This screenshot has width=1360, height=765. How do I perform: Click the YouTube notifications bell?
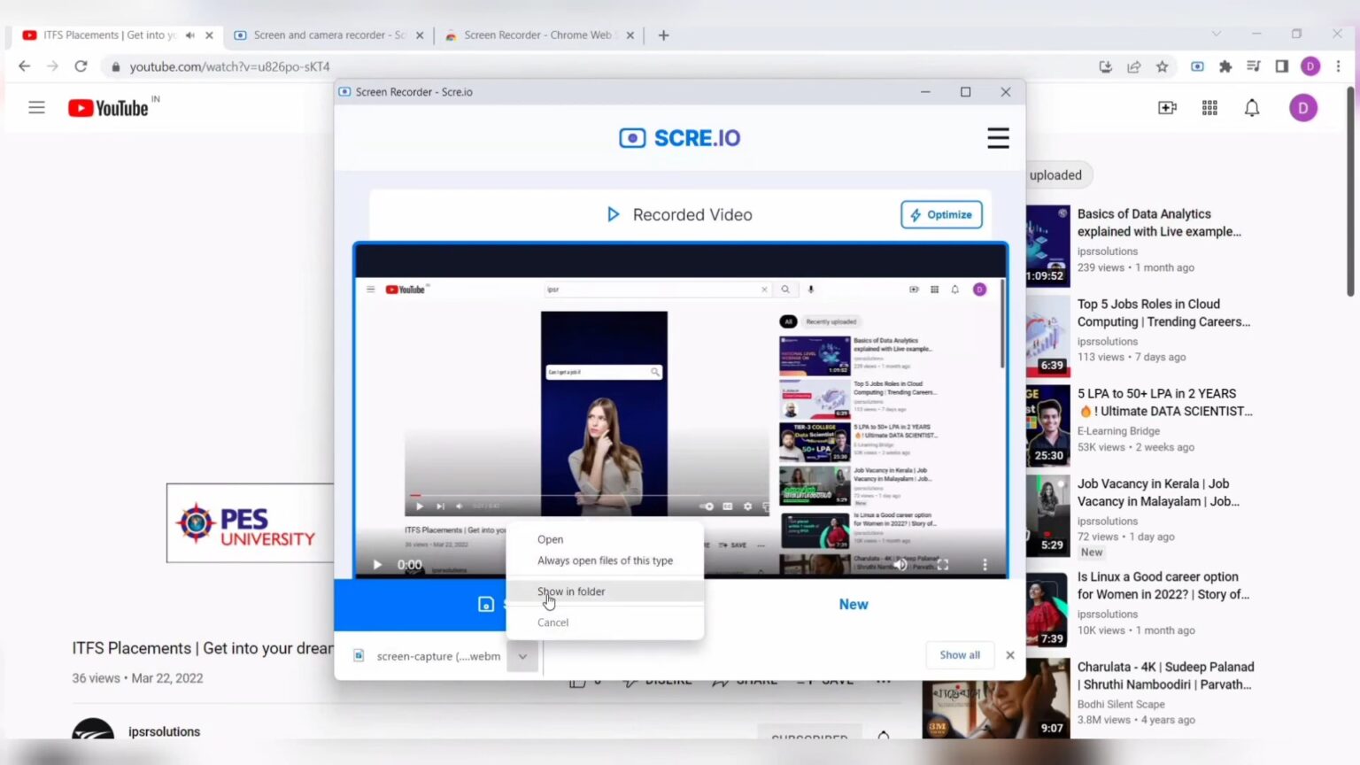(1251, 108)
